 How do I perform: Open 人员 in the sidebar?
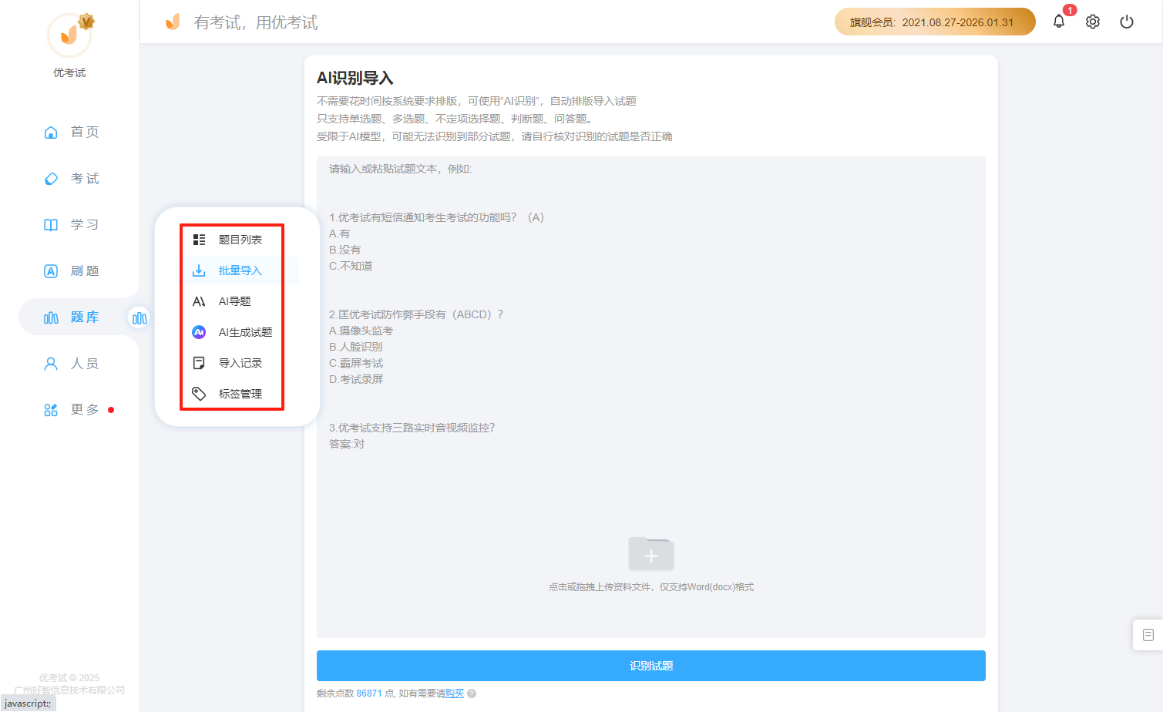click(x=85, y=364)
